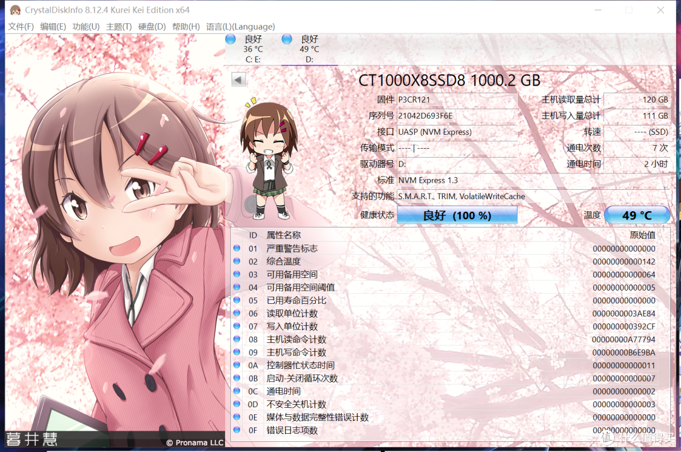Click the status dot for attribute 0C 通电时间
Image resolution: width=681 pixels, height=452 pixels.
(236, 391)
